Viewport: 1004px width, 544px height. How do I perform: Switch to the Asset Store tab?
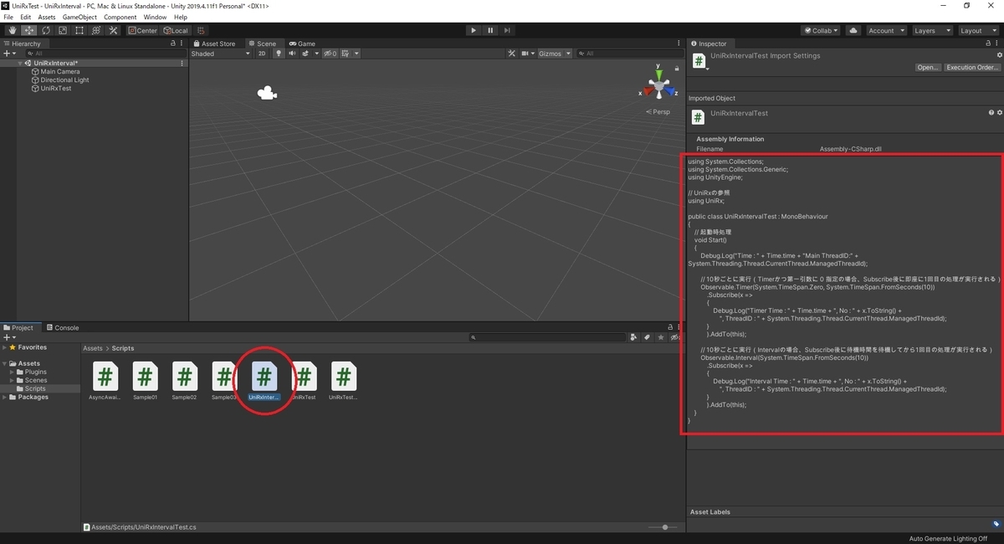point(214,44)
